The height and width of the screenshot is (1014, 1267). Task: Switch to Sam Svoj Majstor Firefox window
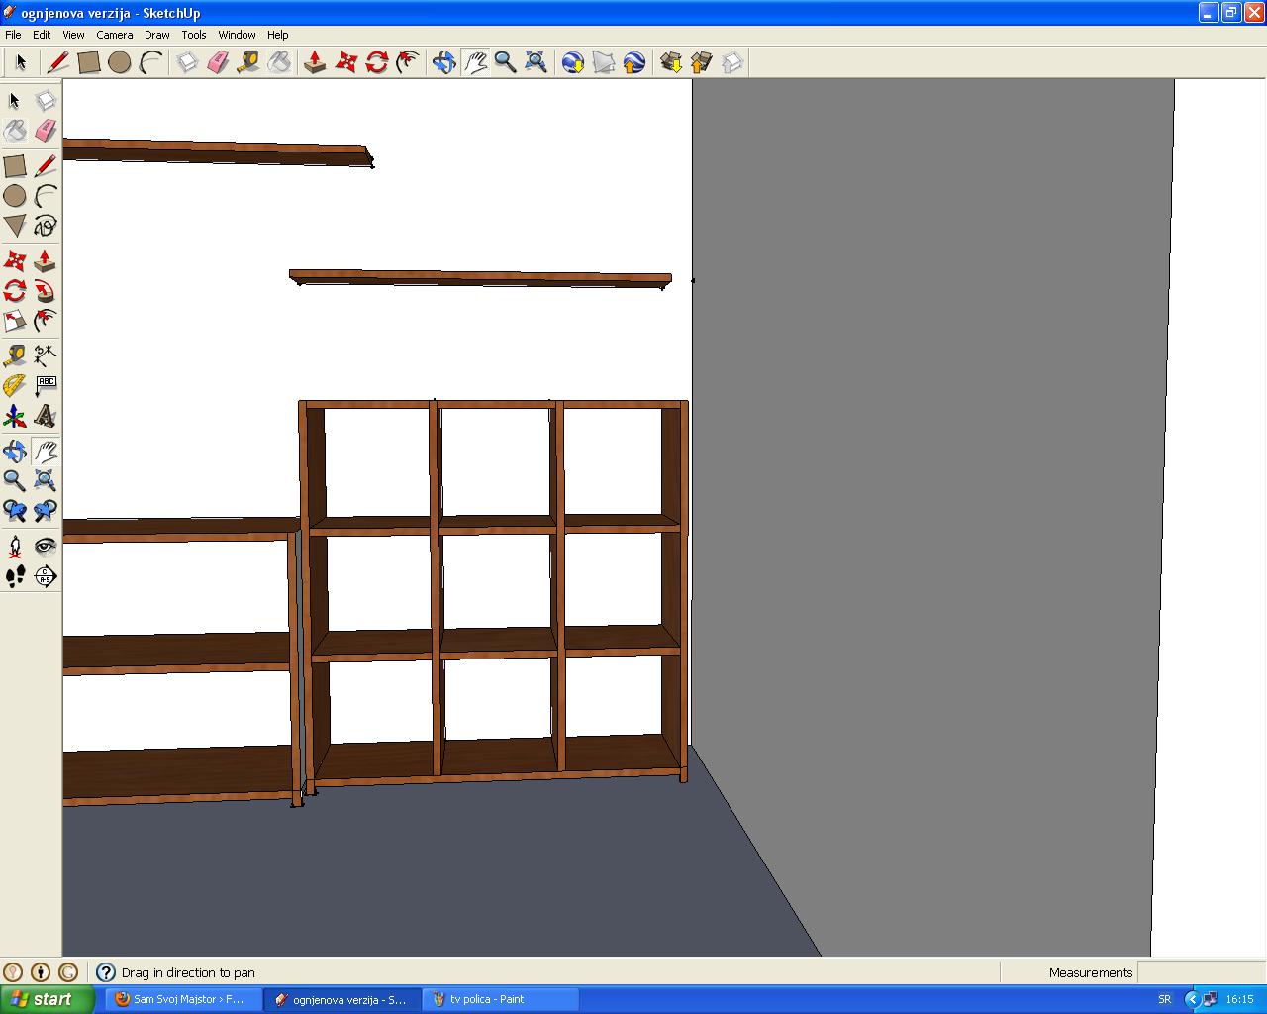184,999
